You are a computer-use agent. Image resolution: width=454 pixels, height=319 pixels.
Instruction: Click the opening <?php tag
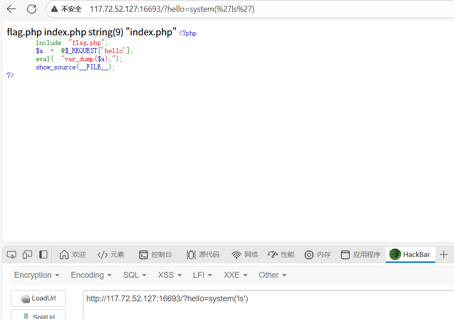click(x=188, y=33)
